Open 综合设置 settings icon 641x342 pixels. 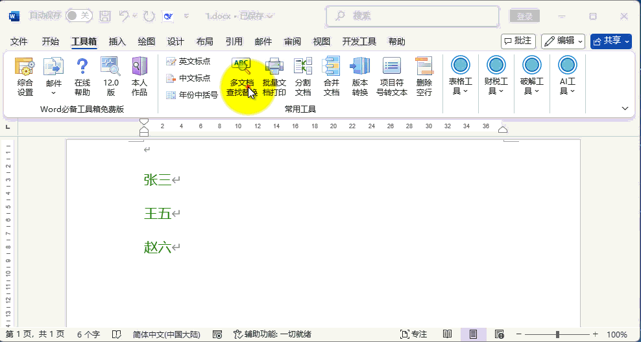tap(25, 76)
